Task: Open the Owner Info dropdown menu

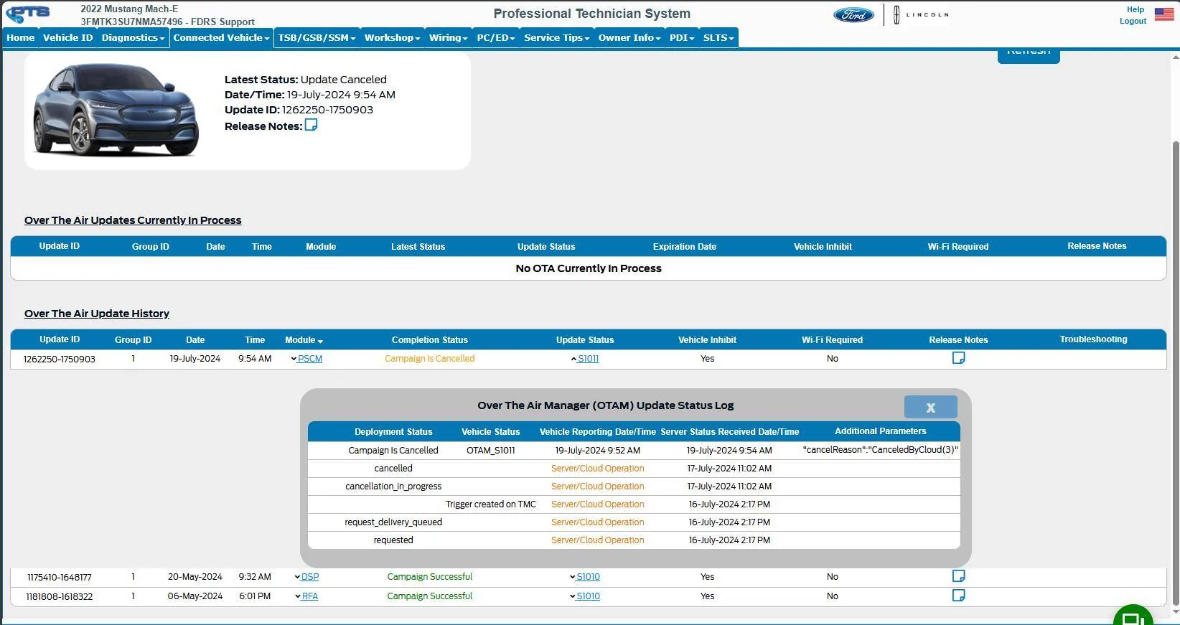Action: [x=629, y=38]
